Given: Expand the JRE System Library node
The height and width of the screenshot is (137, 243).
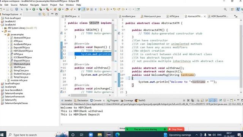Looking at the screenshot, I should [3, 28].
